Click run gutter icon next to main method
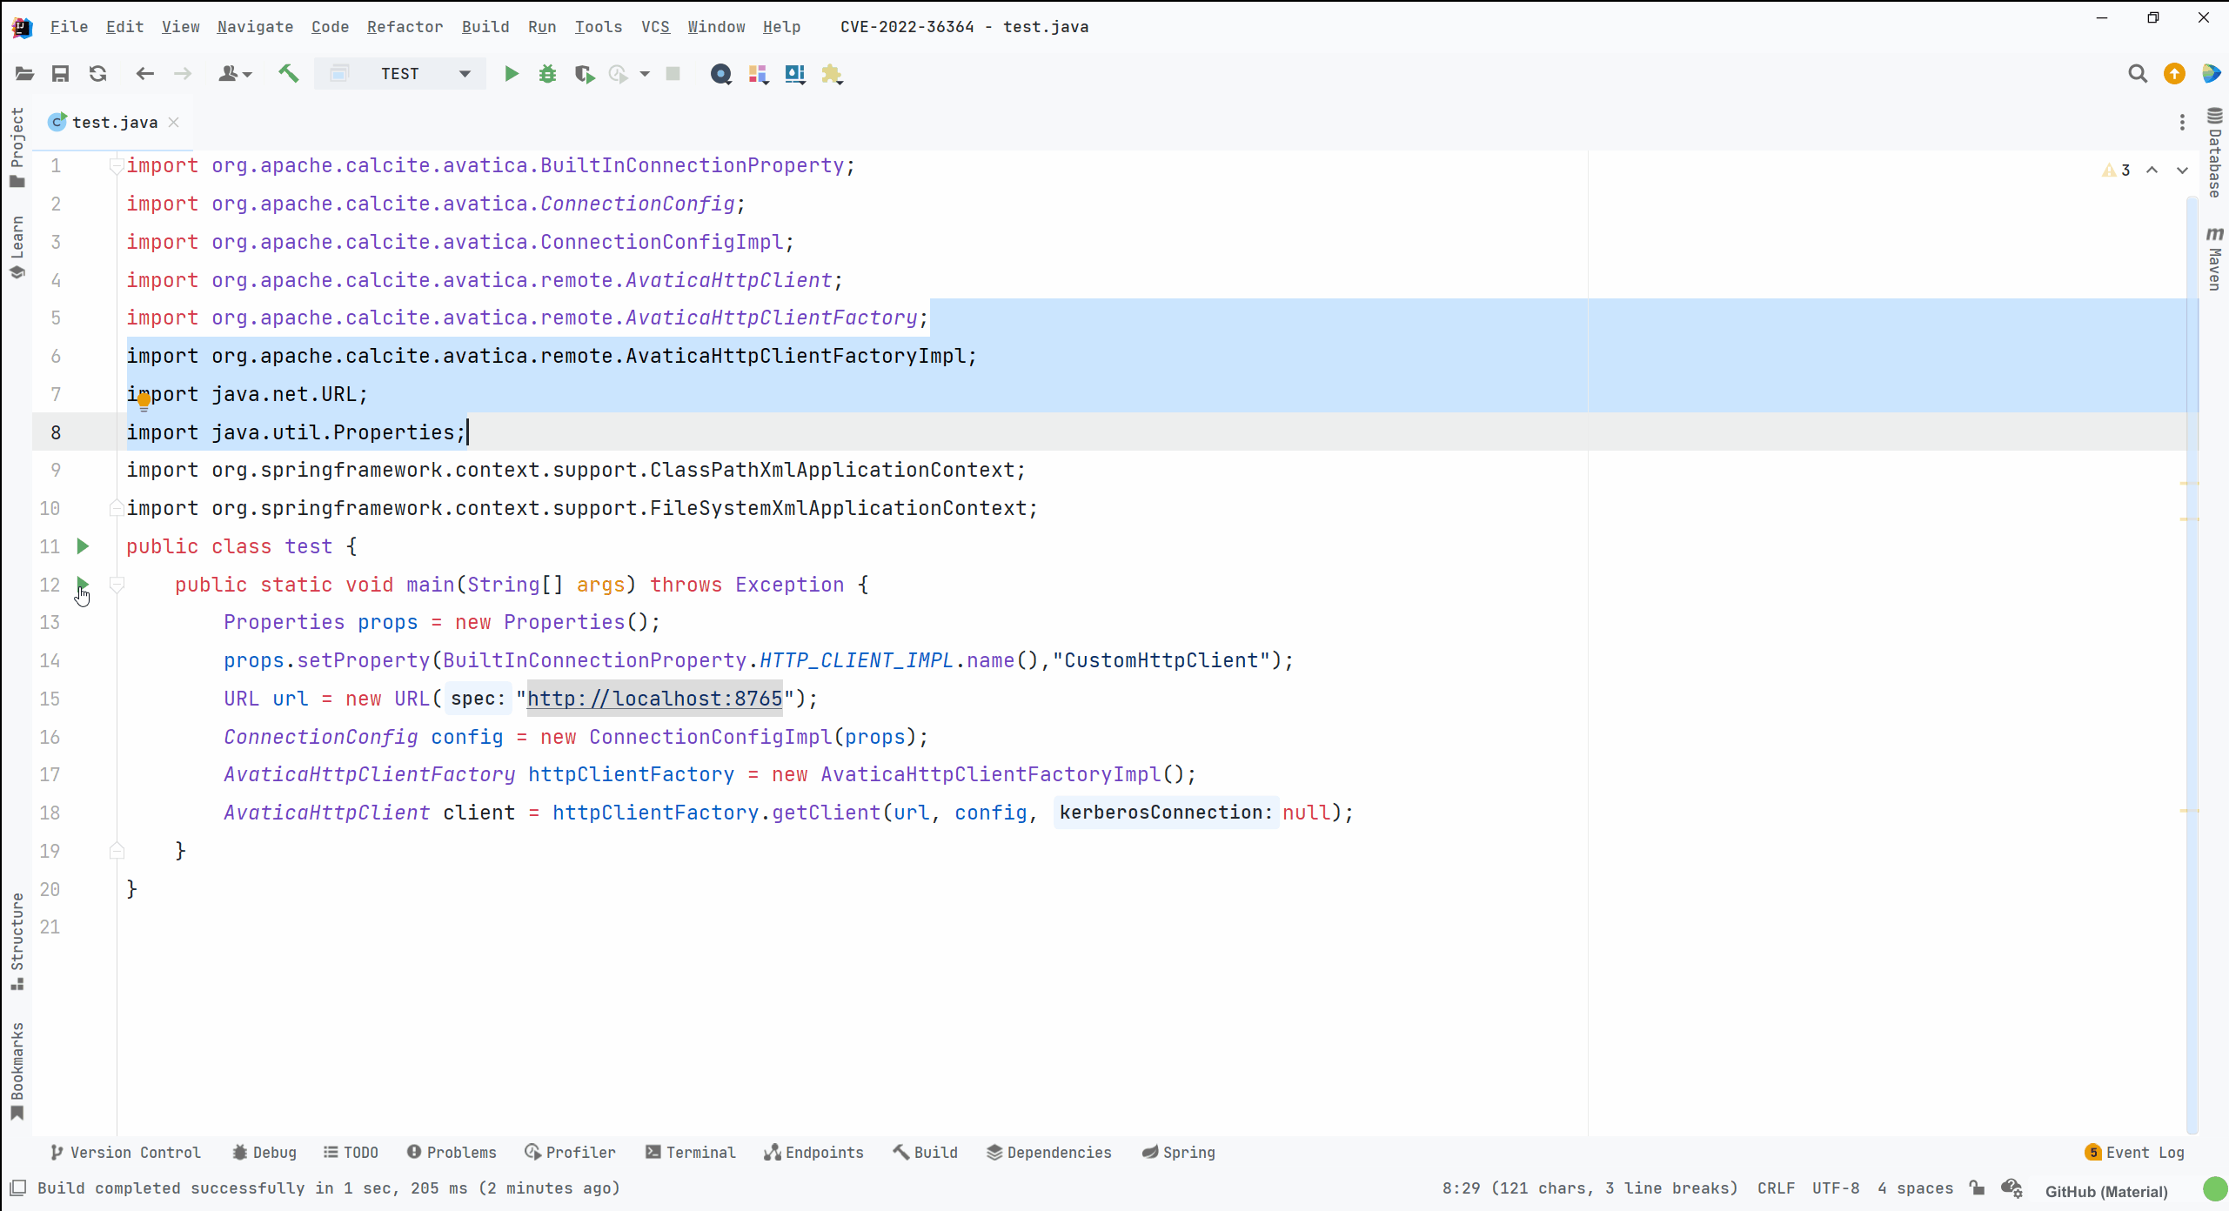Screen dimensions: 2229x1211 point(83,584)
